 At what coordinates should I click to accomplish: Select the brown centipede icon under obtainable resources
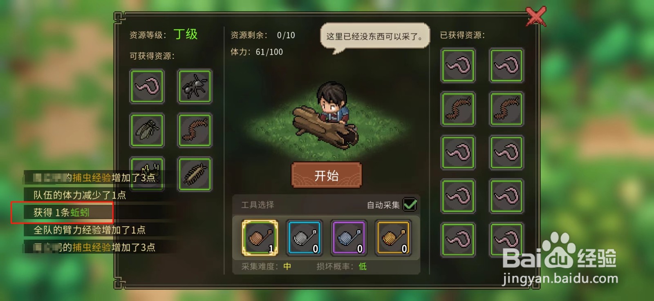(195, 130)
